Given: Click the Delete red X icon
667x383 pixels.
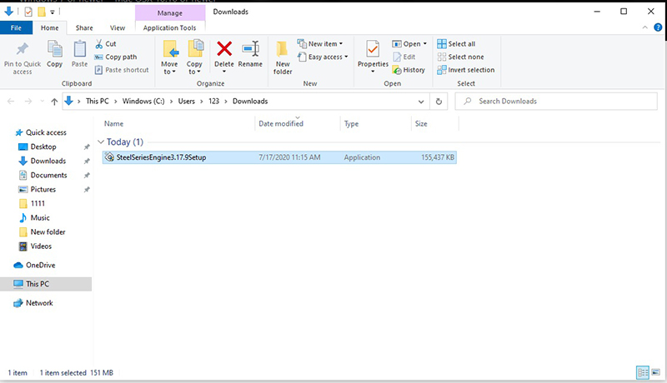Looking at the screenshot, I should pos(223,52).
